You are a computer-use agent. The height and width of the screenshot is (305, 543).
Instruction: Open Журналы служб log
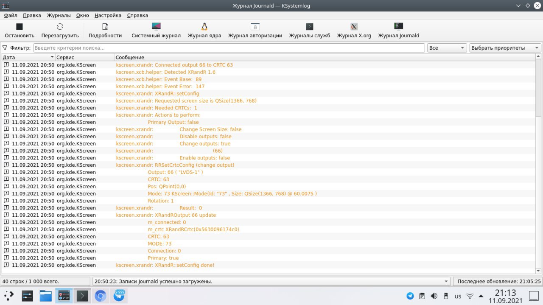coord(310,31)
